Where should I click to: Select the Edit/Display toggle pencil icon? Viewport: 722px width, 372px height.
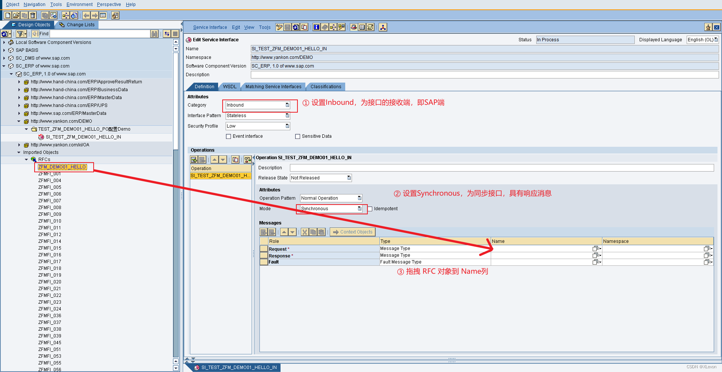pos(279,27)
